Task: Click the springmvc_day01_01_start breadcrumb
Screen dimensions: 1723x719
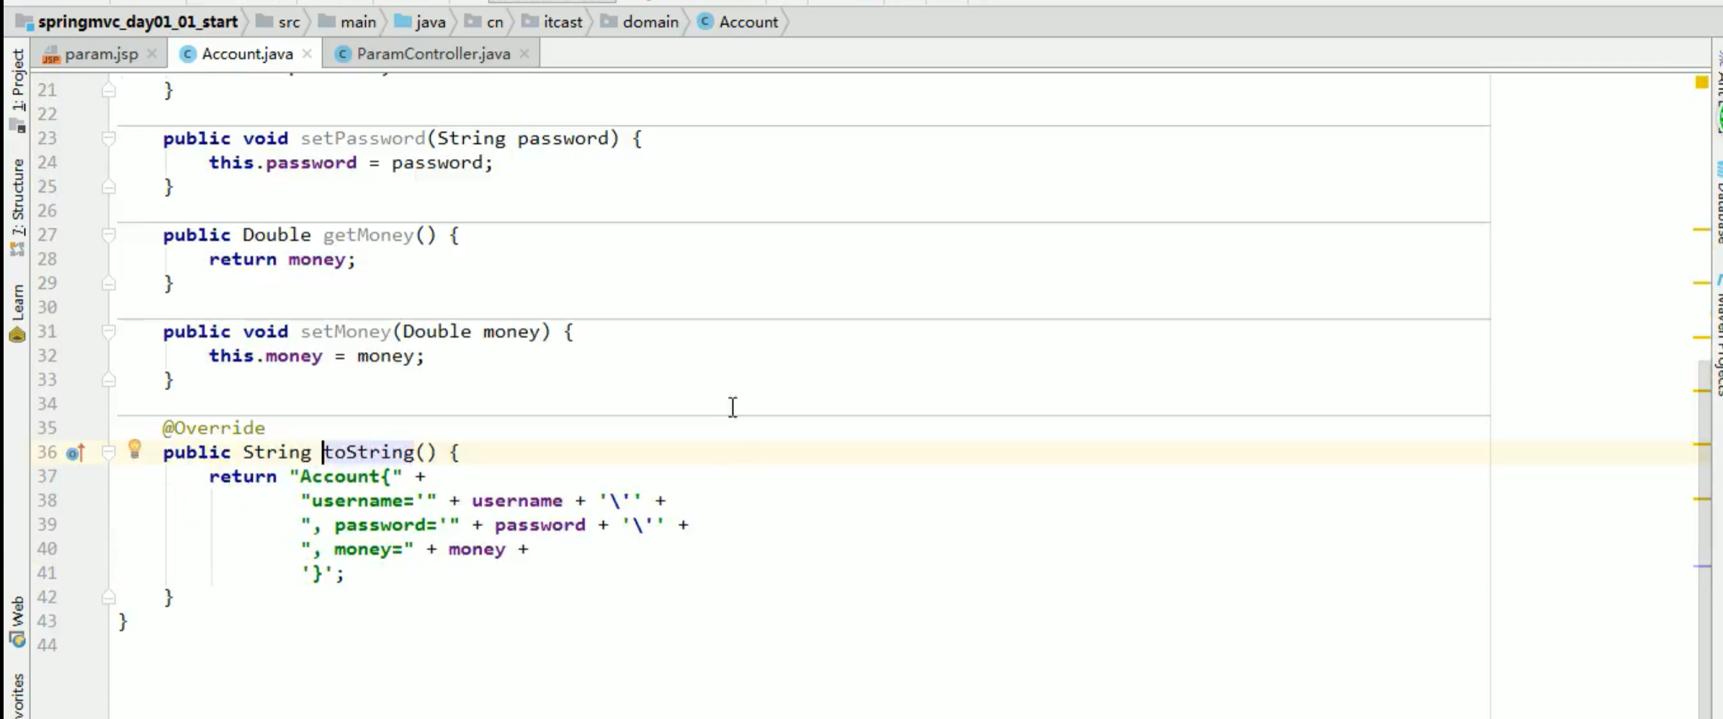Action: (137, 22)
